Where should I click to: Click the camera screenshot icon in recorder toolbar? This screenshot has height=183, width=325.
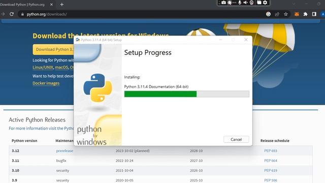click(x=223, y=3)
